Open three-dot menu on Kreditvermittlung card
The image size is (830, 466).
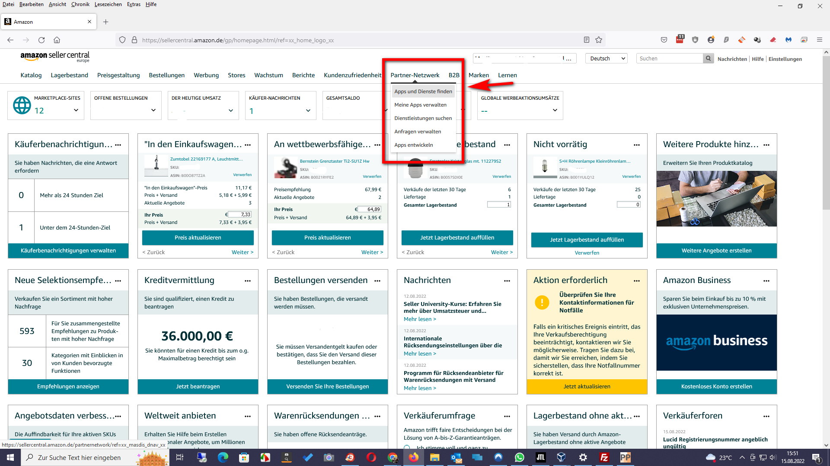[x=247, y=281]
